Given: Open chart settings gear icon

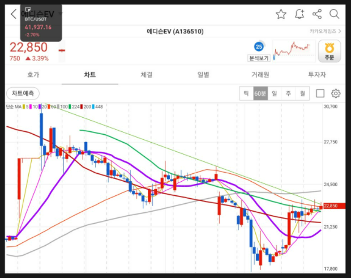Looking at the screenshot, I should tap(336, 93).
